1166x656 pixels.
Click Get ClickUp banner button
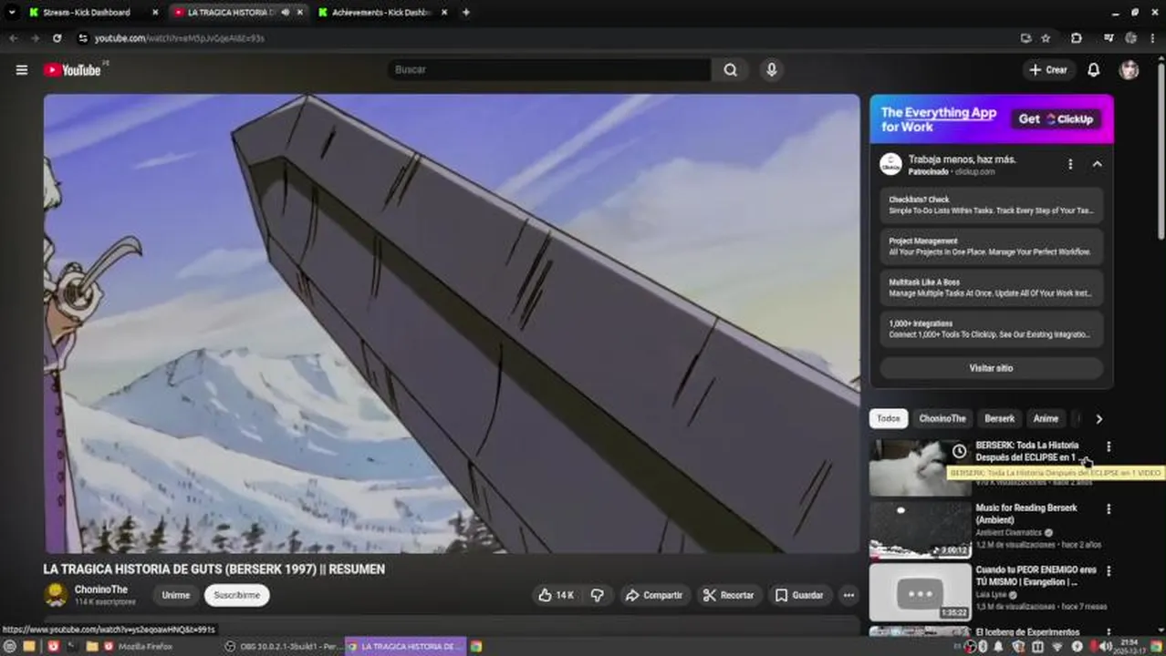click(1056, 119)
